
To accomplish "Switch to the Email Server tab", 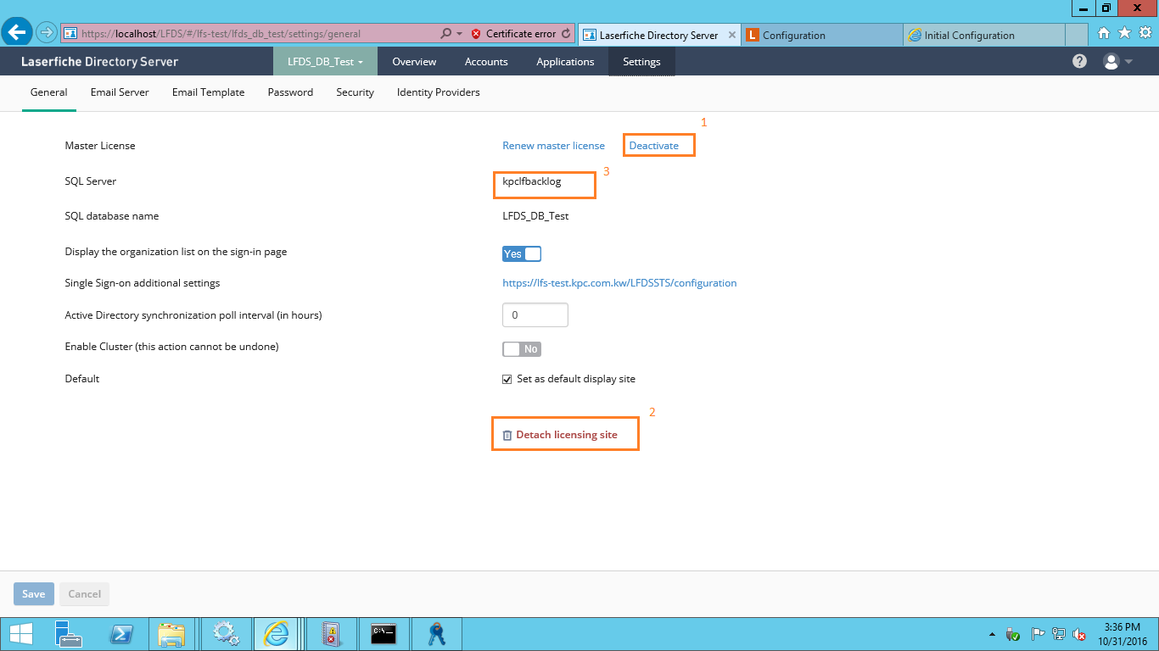I will coord(120,92).
